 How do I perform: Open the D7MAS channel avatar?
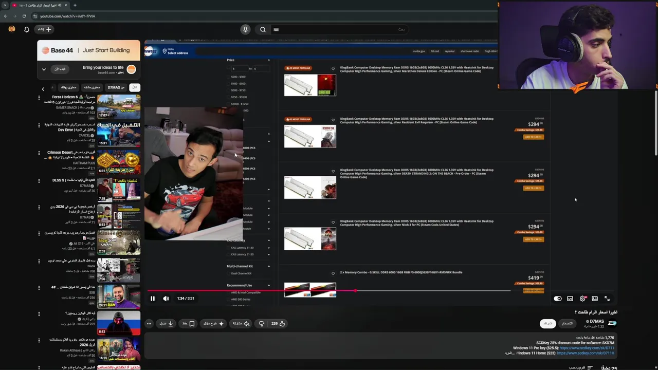pos(612,323)
